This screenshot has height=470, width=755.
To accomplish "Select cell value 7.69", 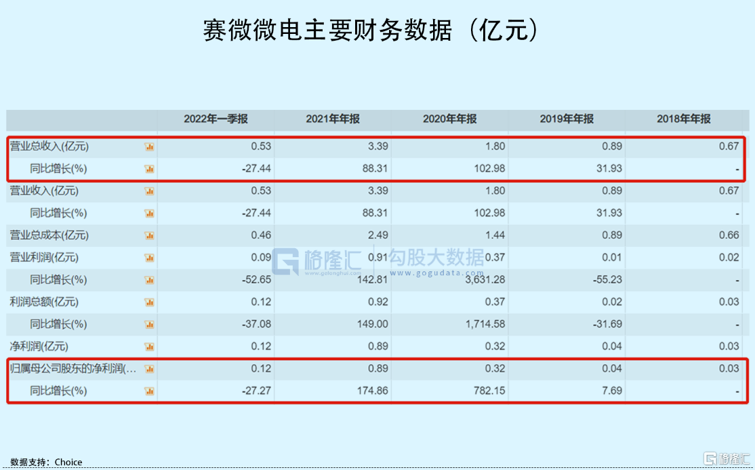I will pos(612,391).
